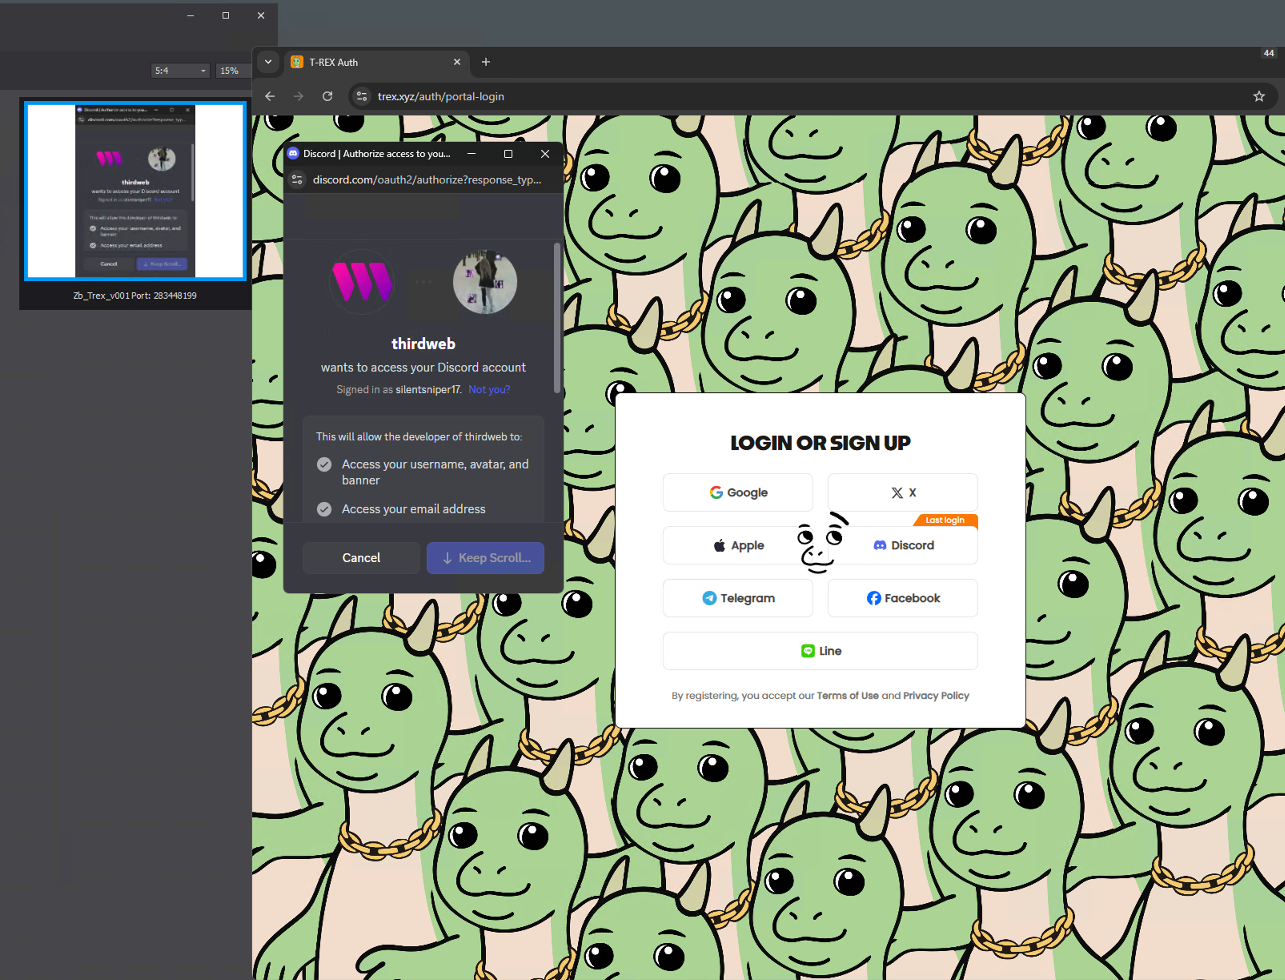The height and width of the screenshot is (980, 1285).
Task: Close the T-REX Auth tab
Action: click(457, 62)
